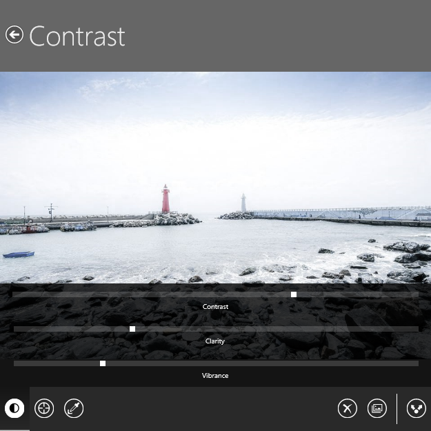The width and height of the screenshot is (431, 431).
Task: Click the Contrast slider handle
Action: (294, 294)
